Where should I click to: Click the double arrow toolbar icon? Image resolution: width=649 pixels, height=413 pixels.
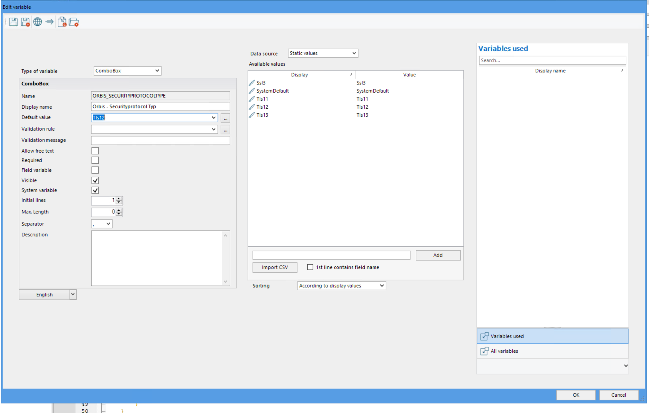[50, 22]
